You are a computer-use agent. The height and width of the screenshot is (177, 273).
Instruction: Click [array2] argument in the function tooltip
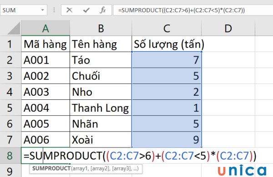(x=100, y=169)
